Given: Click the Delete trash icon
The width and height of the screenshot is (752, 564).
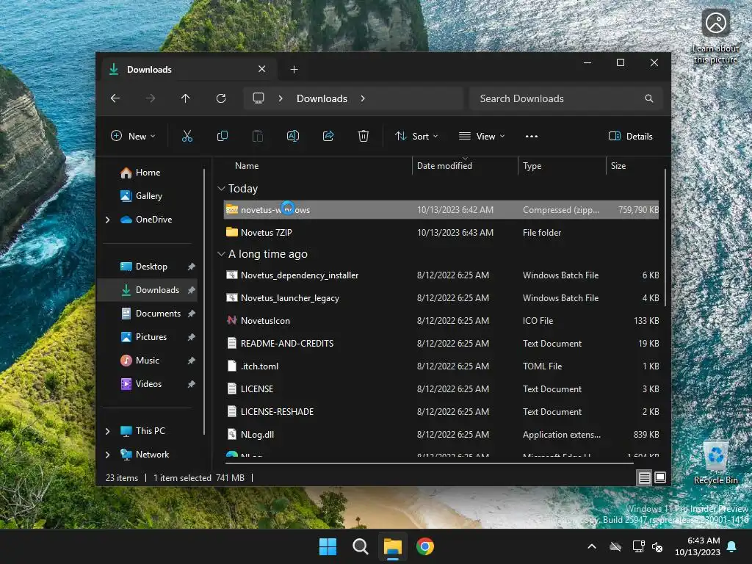Looking at the screenshot, I should coord(364,136).
